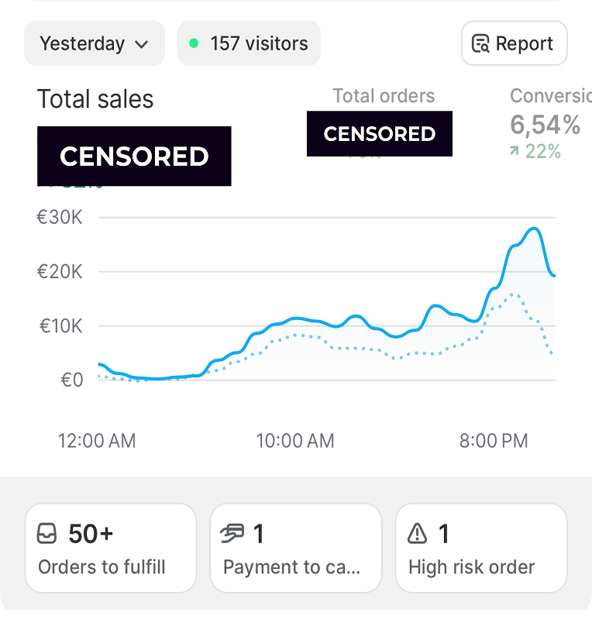The height and width of the screenshot is (623, 592).
Task: Click the sales peak on the solid line
Action: [534, 229]
